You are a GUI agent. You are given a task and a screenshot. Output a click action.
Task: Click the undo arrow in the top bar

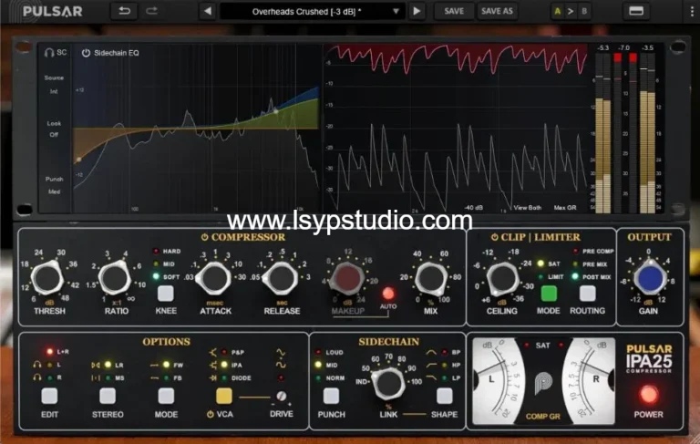point(124,11)
